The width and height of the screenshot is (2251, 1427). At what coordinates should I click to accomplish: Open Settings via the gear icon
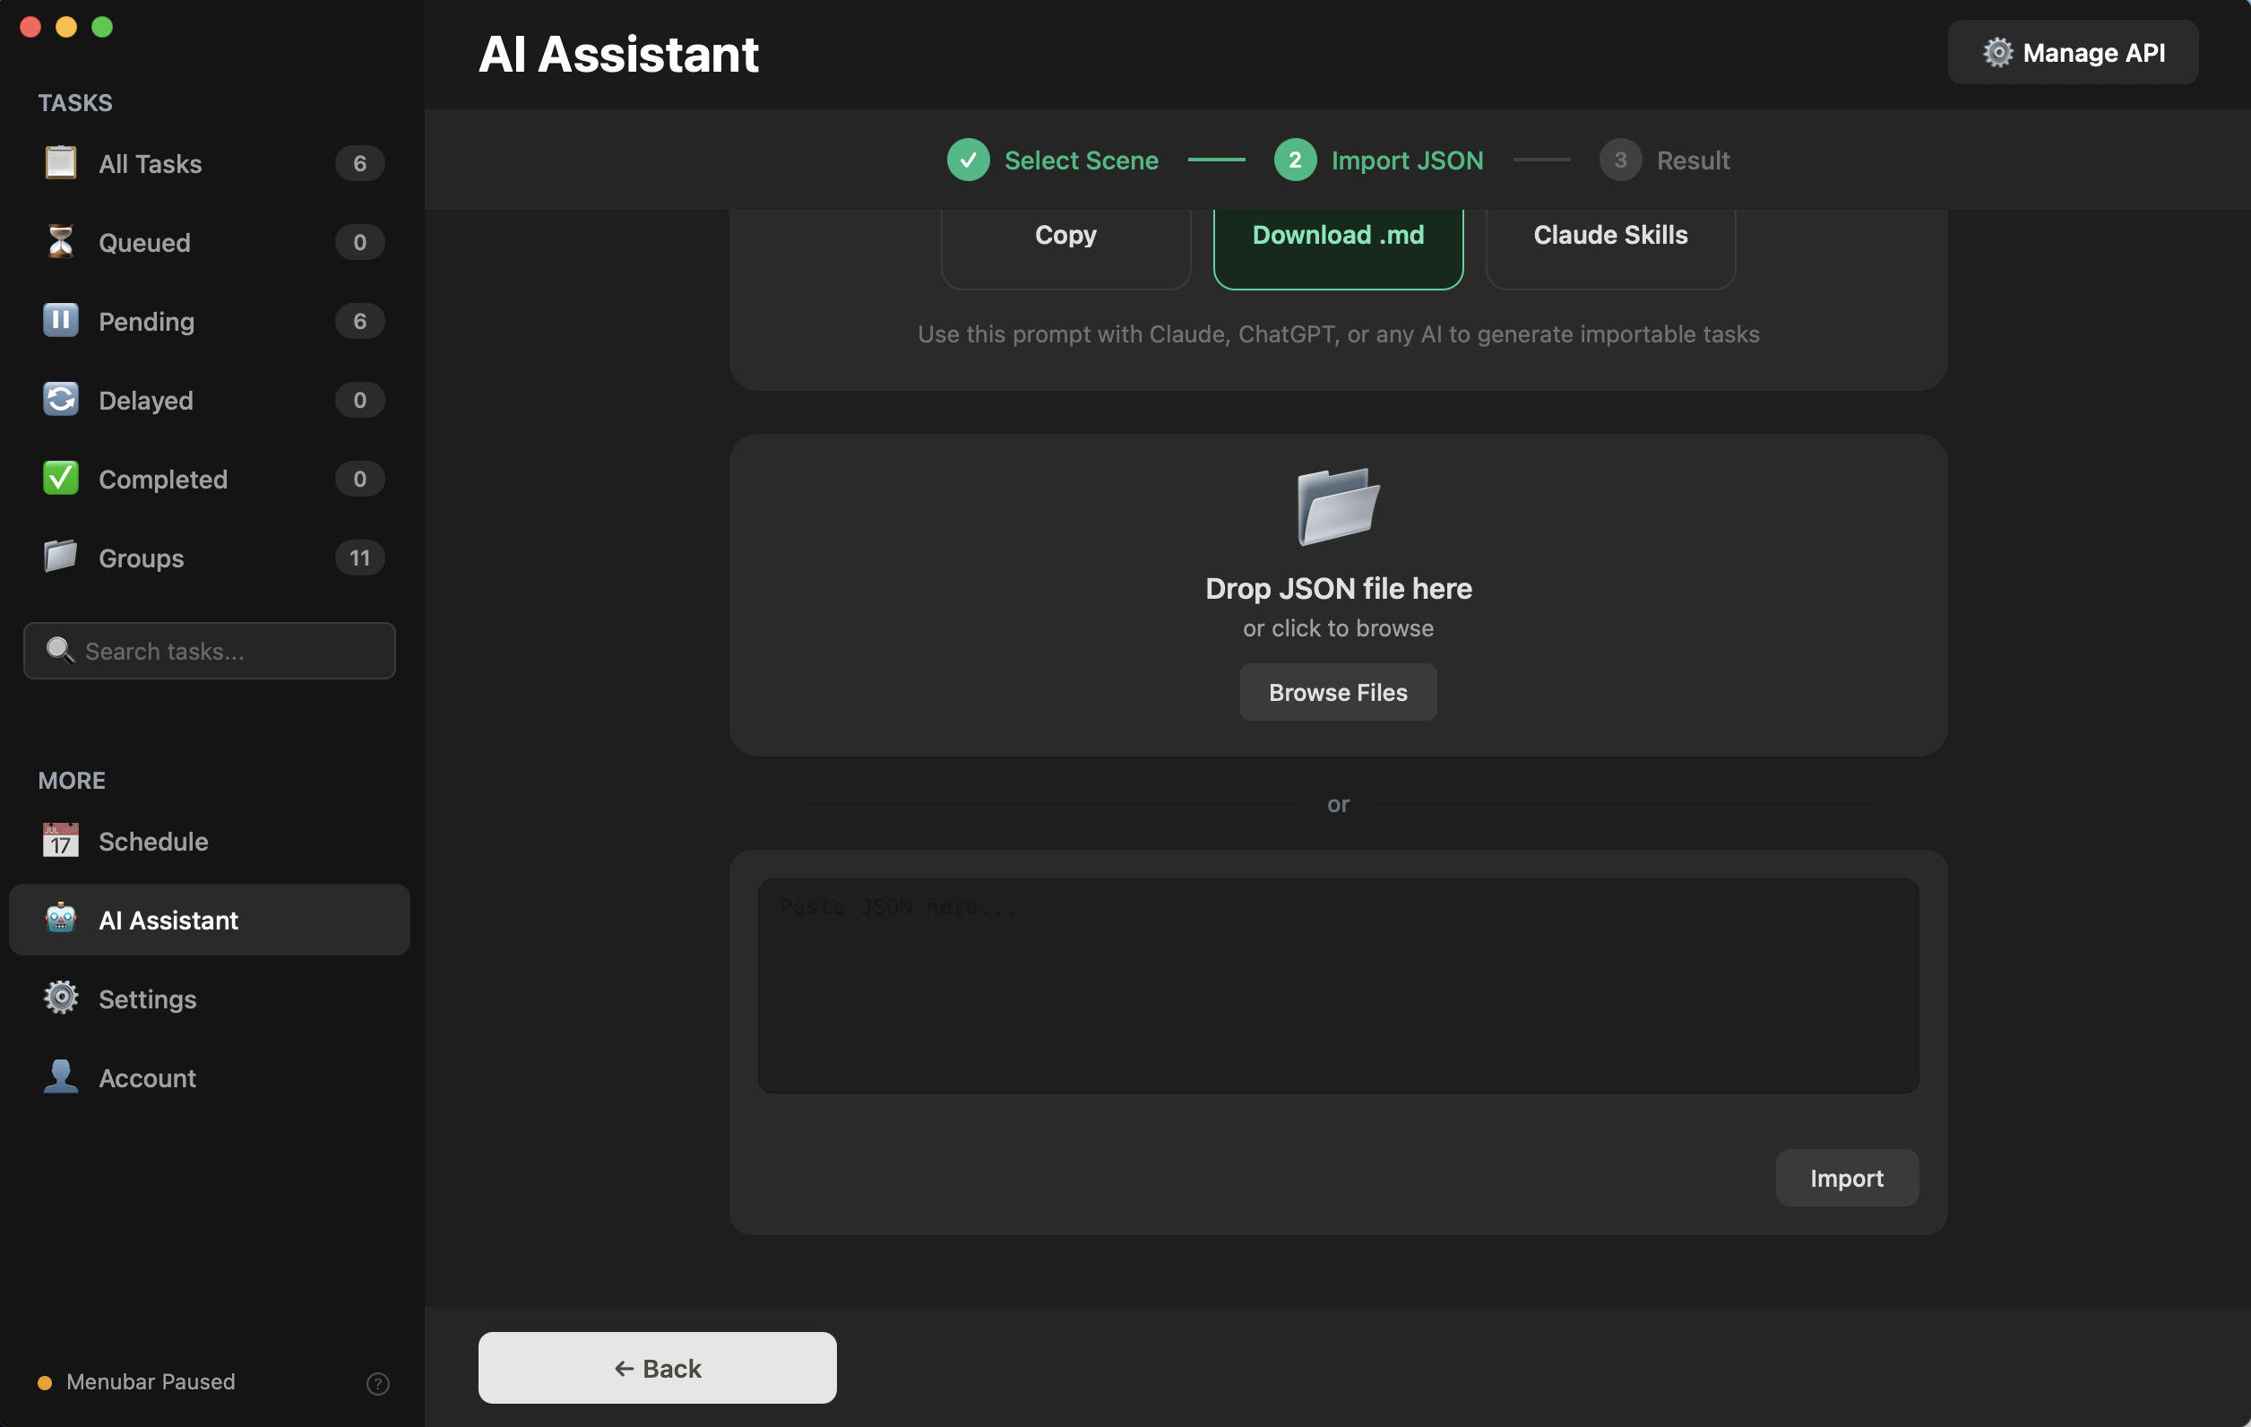click(59, 998)
